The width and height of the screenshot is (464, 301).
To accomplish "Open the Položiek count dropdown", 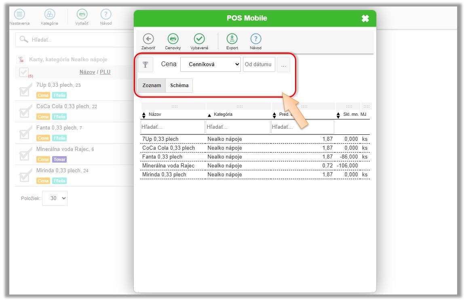I will pyautogui.click(x=55, y=198).
